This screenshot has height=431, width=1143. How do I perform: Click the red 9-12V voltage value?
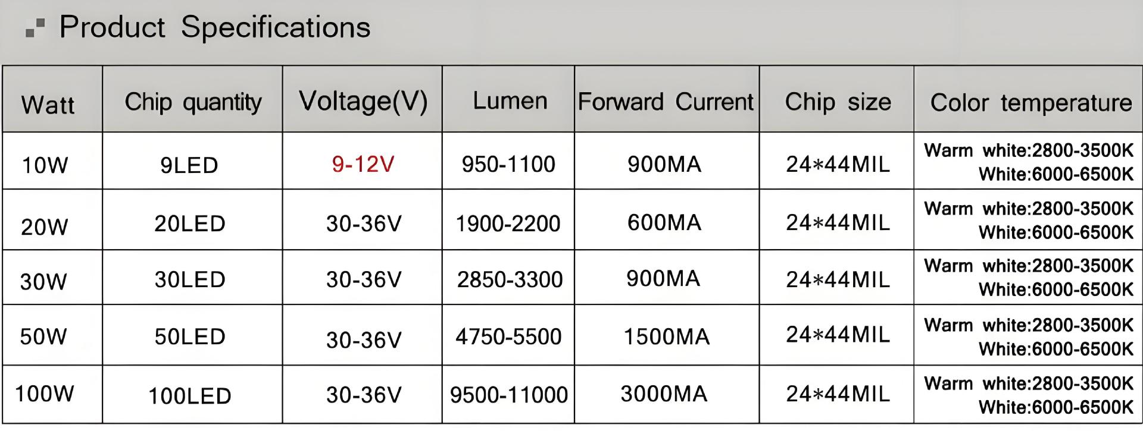(363, 164)
